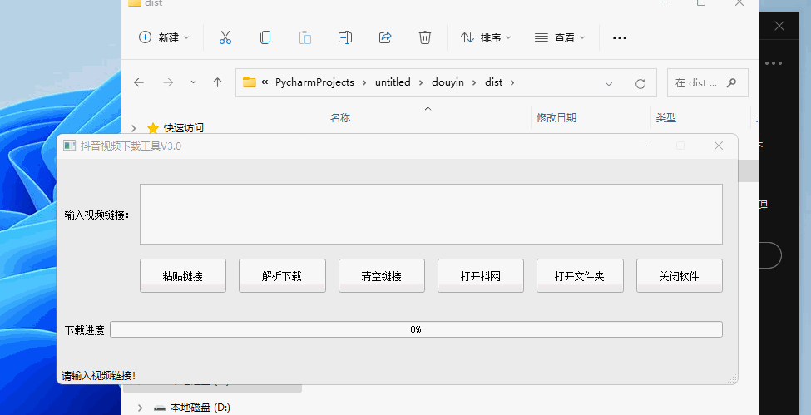Click the 下载进度 progress bar

click(x=416, y=329)
